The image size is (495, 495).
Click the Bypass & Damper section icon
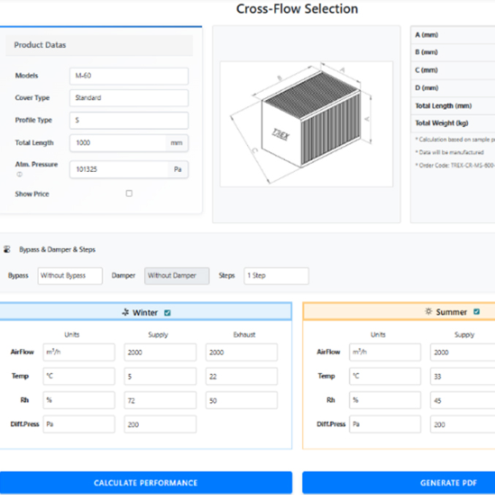coord(7,249)
